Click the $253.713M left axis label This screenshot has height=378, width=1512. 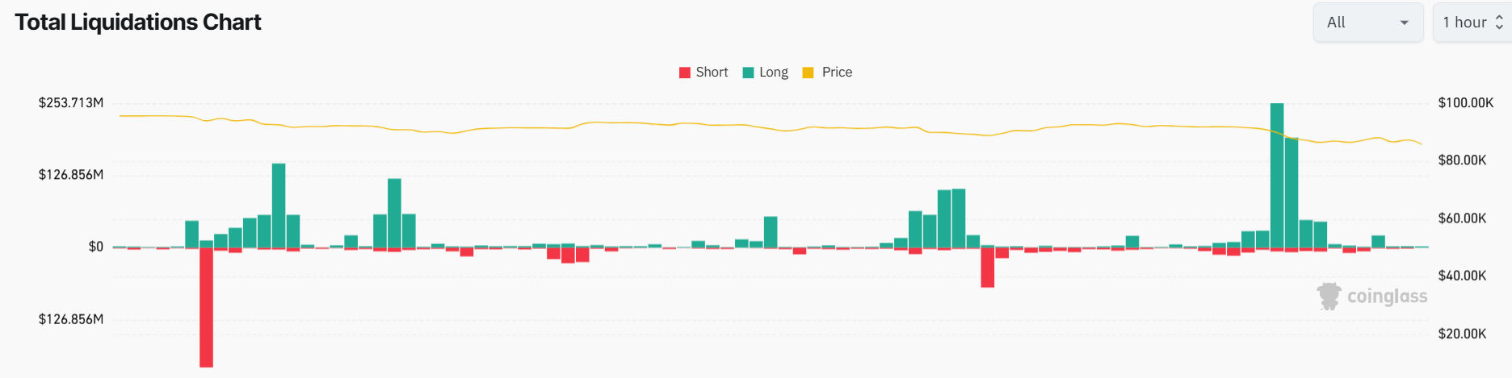pos(71,103)
